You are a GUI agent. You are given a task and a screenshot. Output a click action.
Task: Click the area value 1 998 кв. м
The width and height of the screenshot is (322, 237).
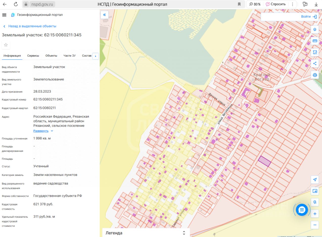tap(42, 138)
